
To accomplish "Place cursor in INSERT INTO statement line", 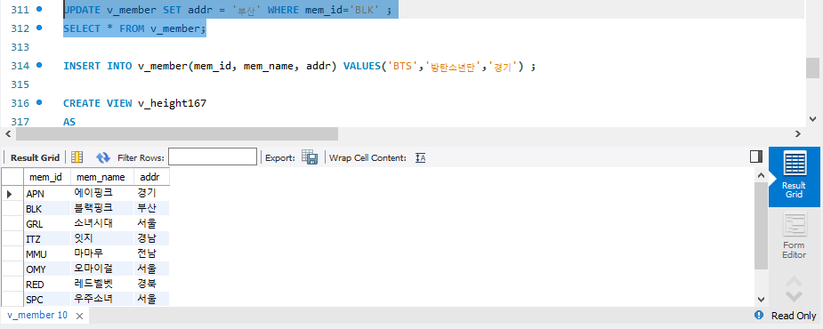I will pyautogui.click(x=299, y=67).
